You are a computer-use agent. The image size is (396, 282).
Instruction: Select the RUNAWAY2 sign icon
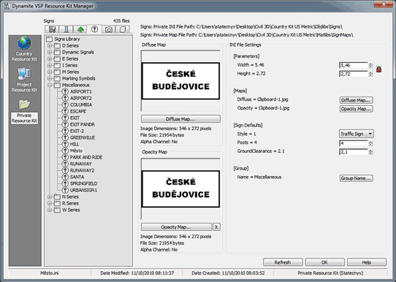coord(65,170)
